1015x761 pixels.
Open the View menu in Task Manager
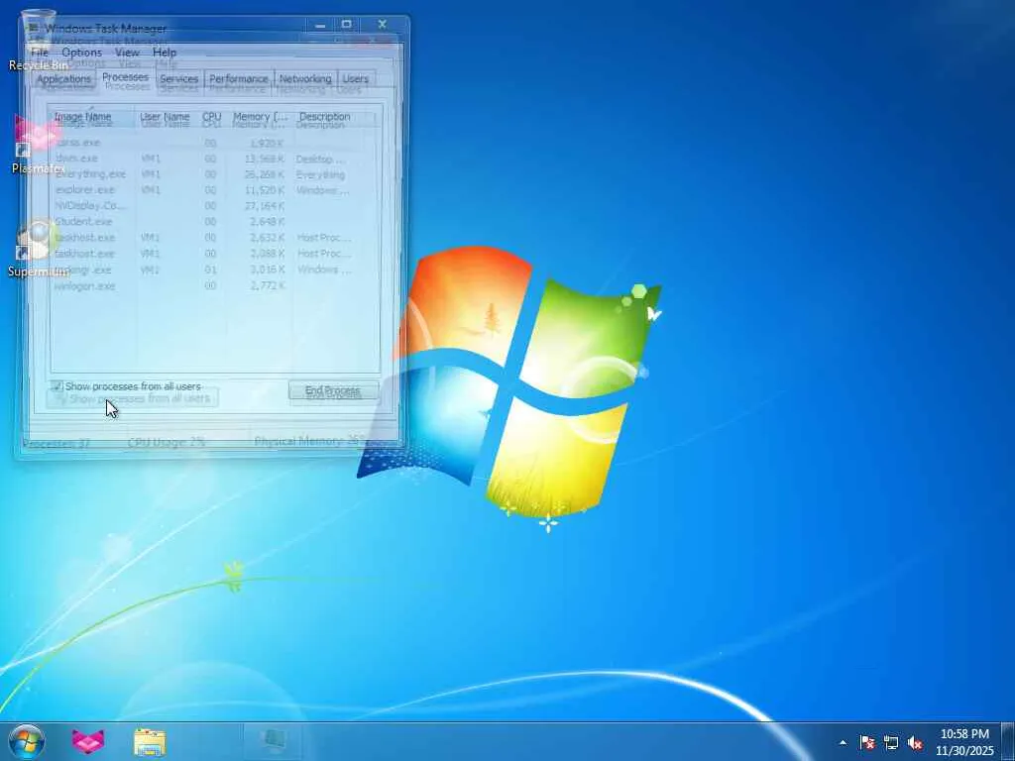pos(127,53)
